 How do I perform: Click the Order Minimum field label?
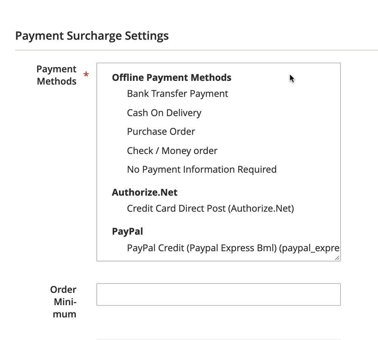[x=64, y=302]
